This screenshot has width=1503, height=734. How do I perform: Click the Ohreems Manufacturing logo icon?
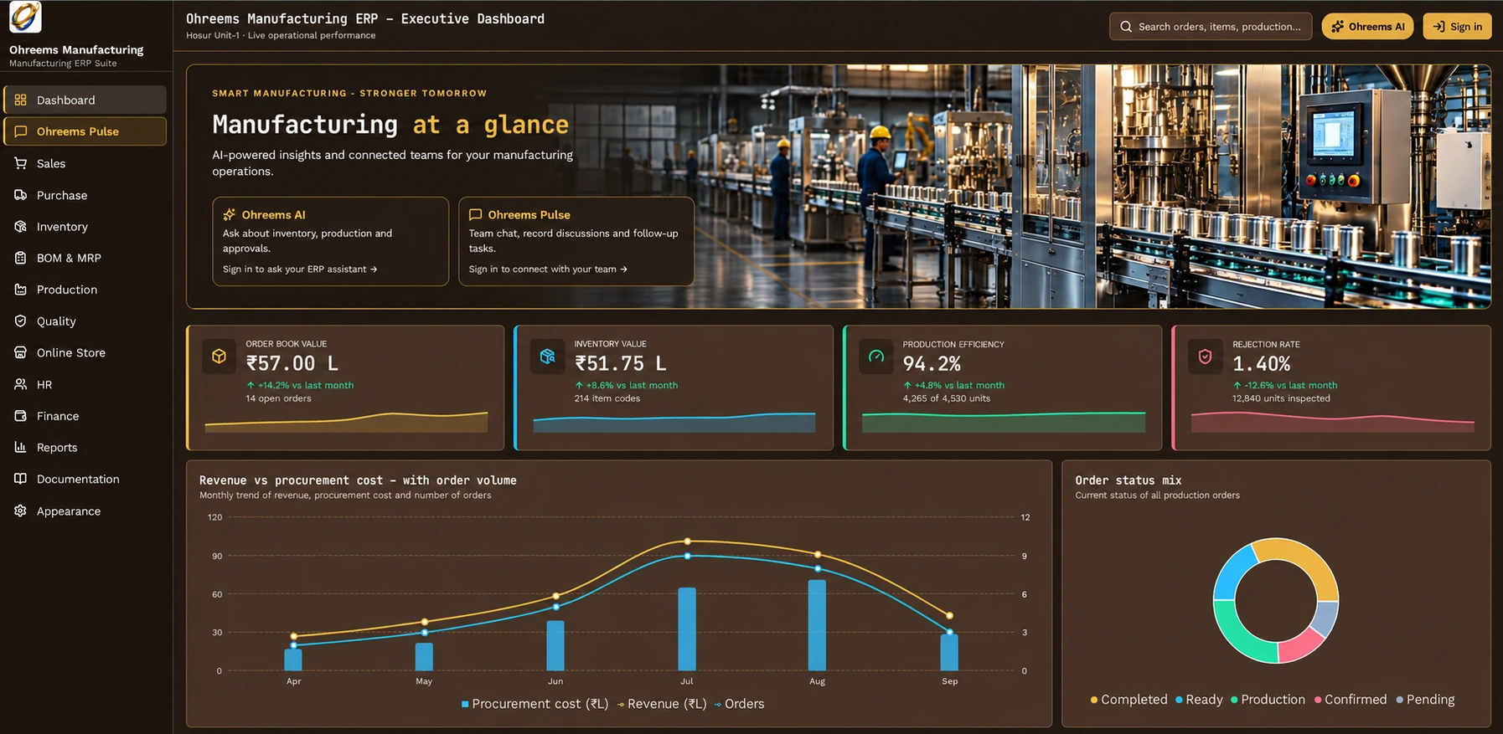pos(25,17)
